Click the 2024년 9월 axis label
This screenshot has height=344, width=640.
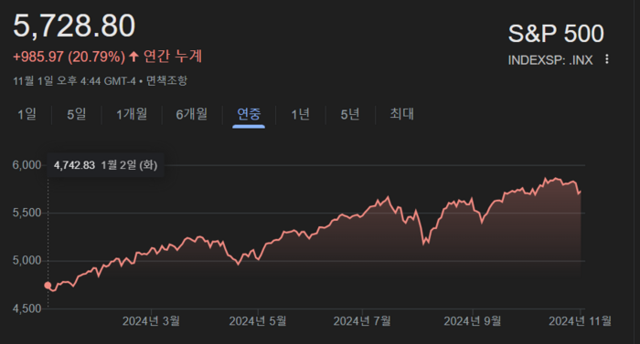[x=473, y=321]
